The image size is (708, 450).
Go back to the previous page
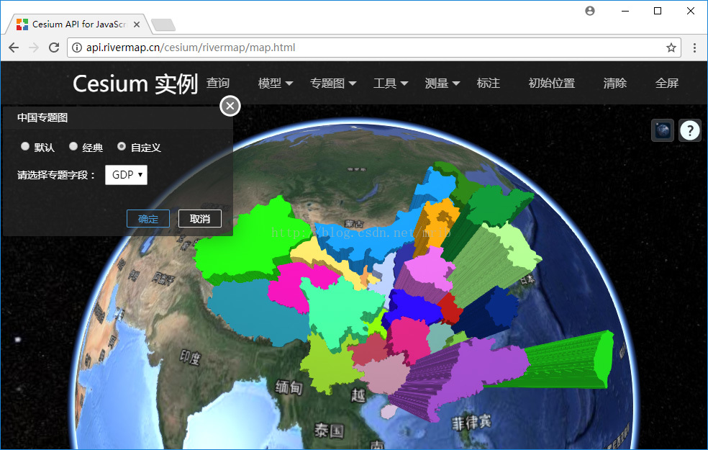14,48
